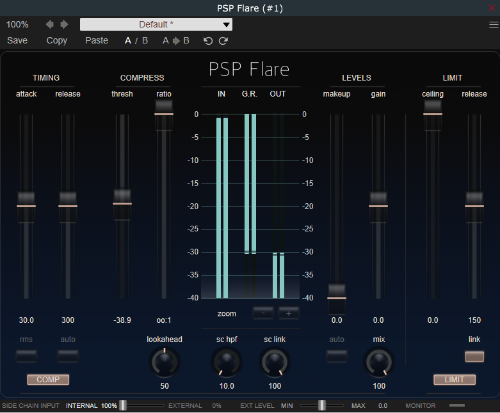Click the ceiling slider handle
The width and height of the screenshot is (500, 413).
point(433,114)
